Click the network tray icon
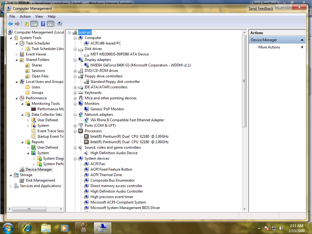The height and width of the screenshot is (234, 312). pyautogui.click(x=274, y=228)
